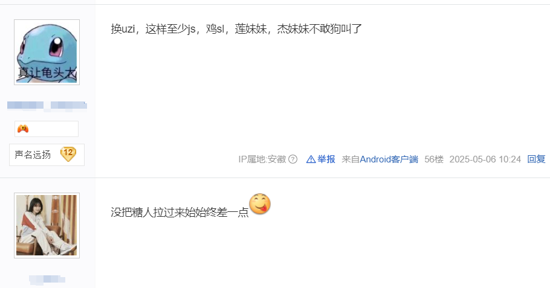This screenshot has height=288, width=550.
Task: Open first poster's blurred username link
Action: coord(47,105)
